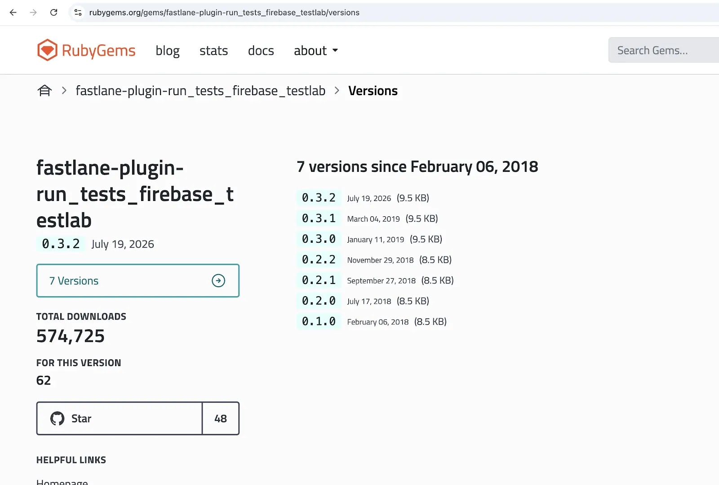Click the date March 04, 2019
This screenshot has height=485, width=719.
click(x=373, y=219)
